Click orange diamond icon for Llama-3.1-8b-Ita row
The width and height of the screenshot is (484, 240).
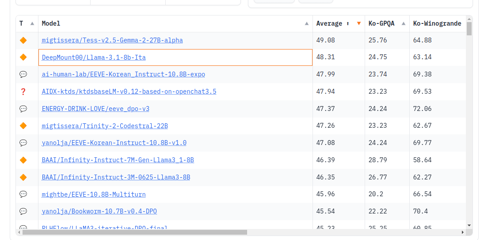coord(23,57)
